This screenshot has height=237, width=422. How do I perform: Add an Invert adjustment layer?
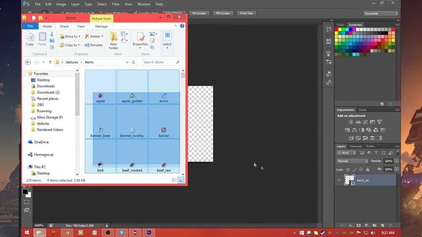click(x=351, y=138)
